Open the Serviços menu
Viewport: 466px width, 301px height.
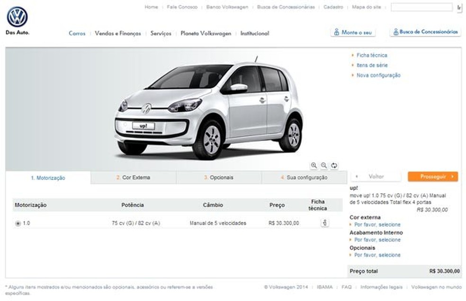coord(161,33)
